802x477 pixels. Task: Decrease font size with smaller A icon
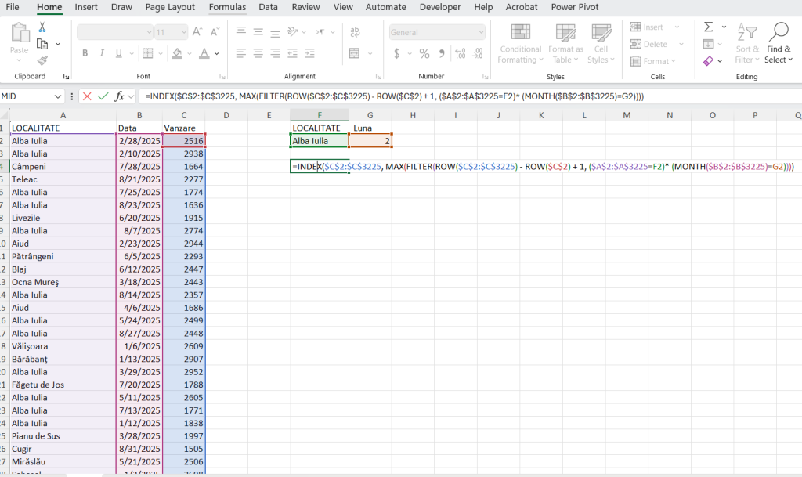tap(215, 32)
